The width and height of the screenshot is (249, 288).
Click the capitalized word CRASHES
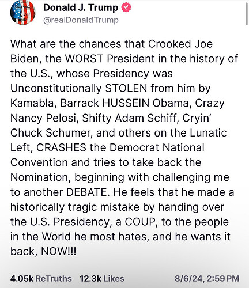click(x=61, y=148)
